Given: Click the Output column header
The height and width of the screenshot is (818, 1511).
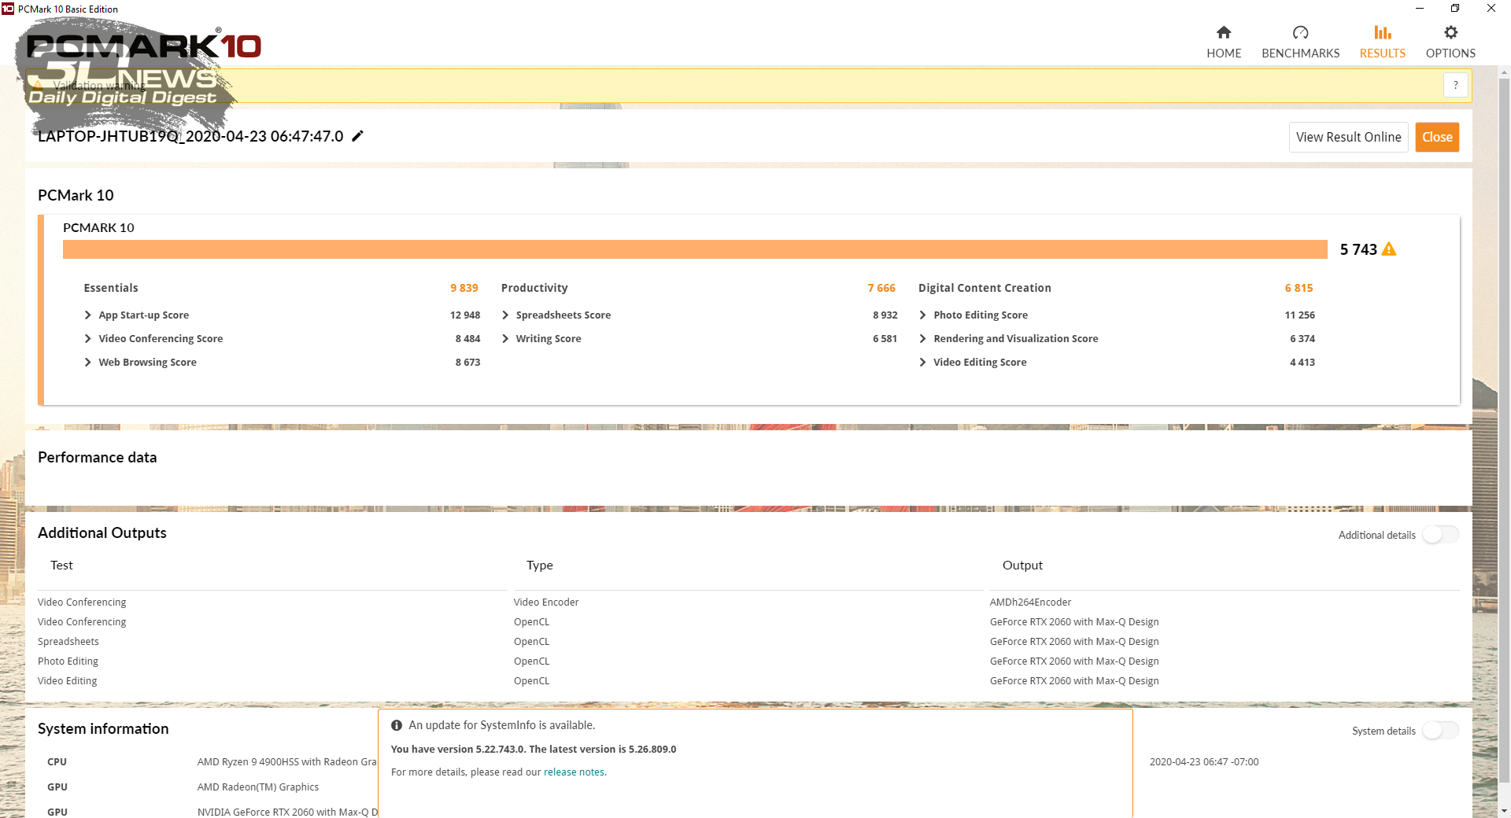Looking at the screenshot, I should [x=1022, y=566].
